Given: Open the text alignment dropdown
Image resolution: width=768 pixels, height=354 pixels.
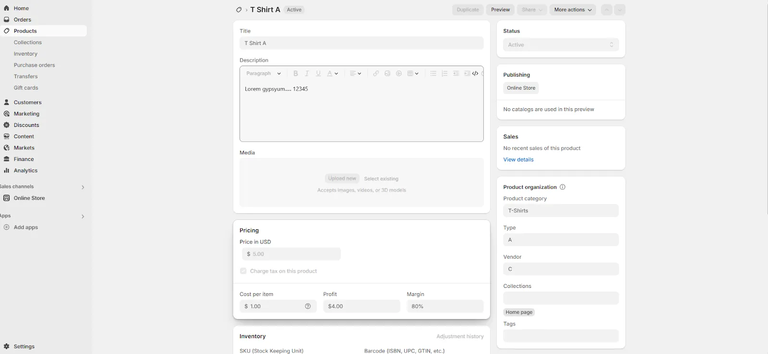Looking at the screenshot, I should tap(356, 73).
